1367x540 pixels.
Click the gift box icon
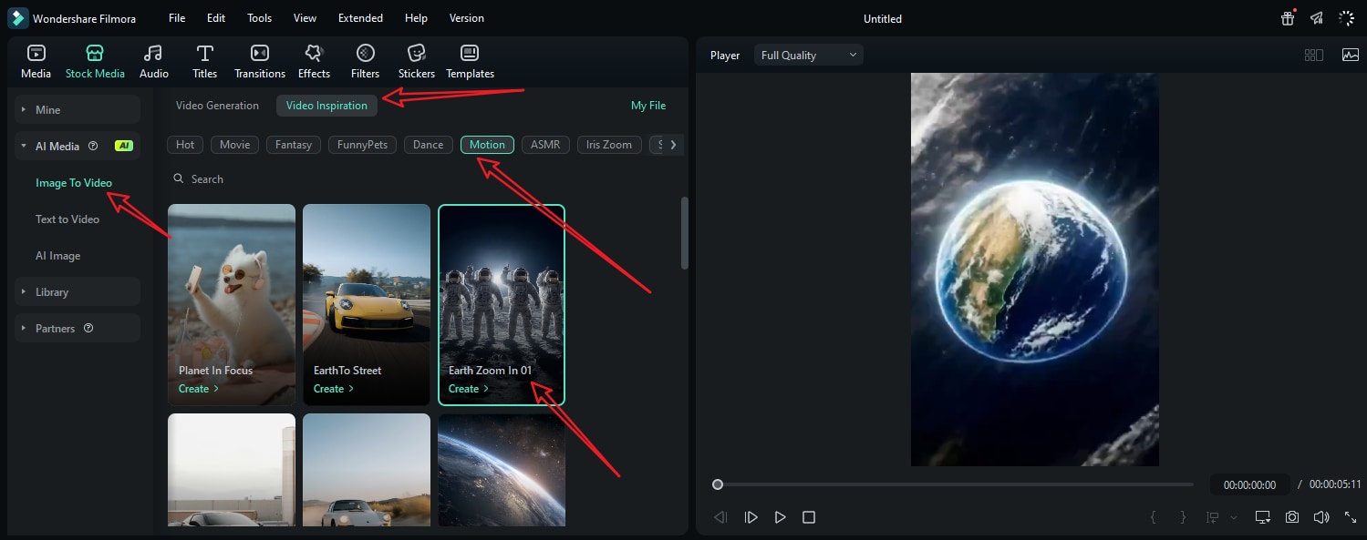[1288, 18]
